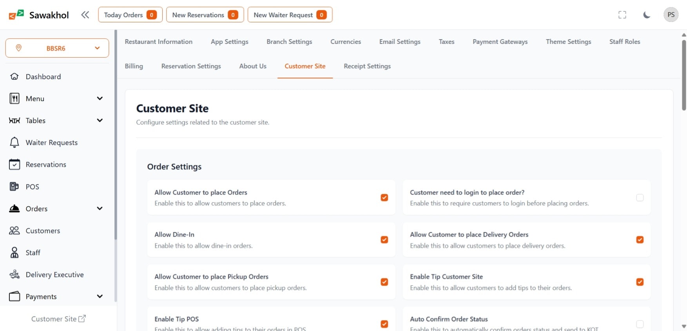Go to Dashboard in sidebar
The image size is (687, 331).
coord(43,76)
